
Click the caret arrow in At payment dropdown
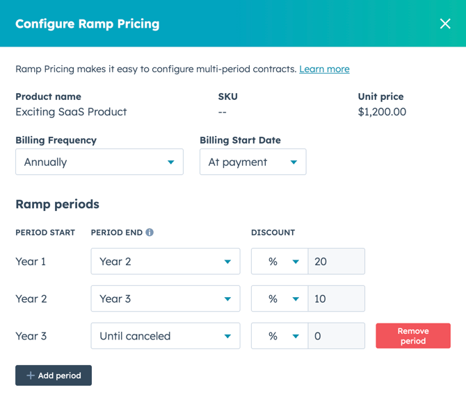click(294, 162)
